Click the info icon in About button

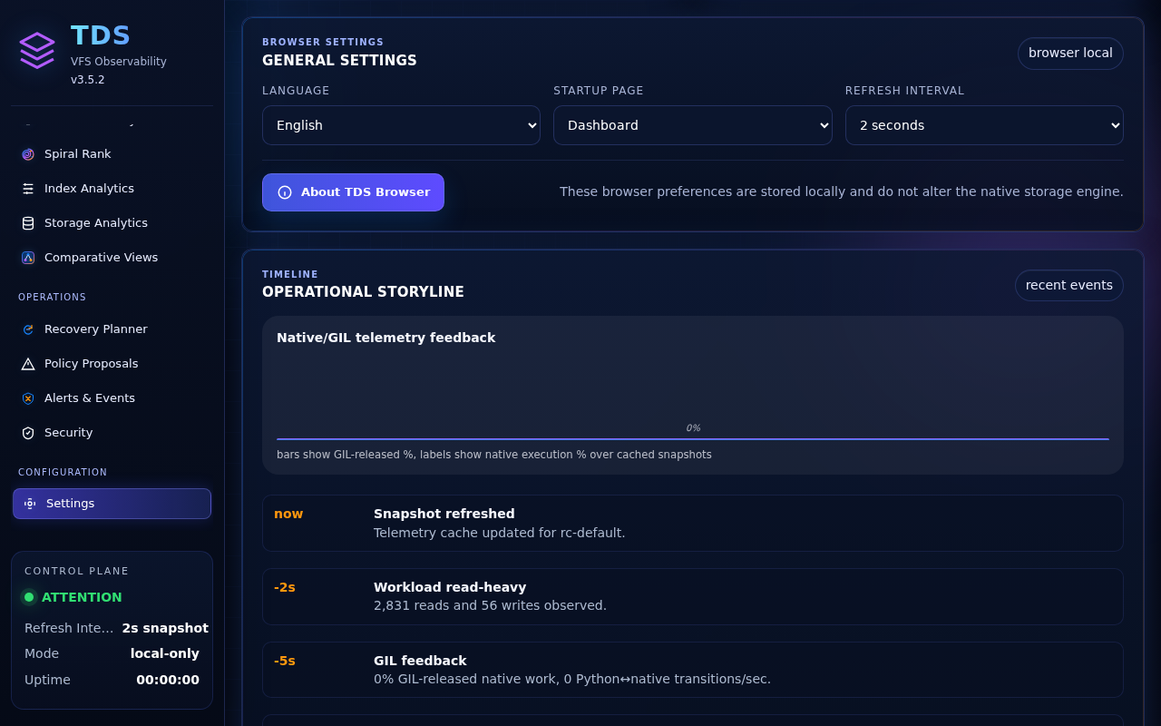coord(285,192)
